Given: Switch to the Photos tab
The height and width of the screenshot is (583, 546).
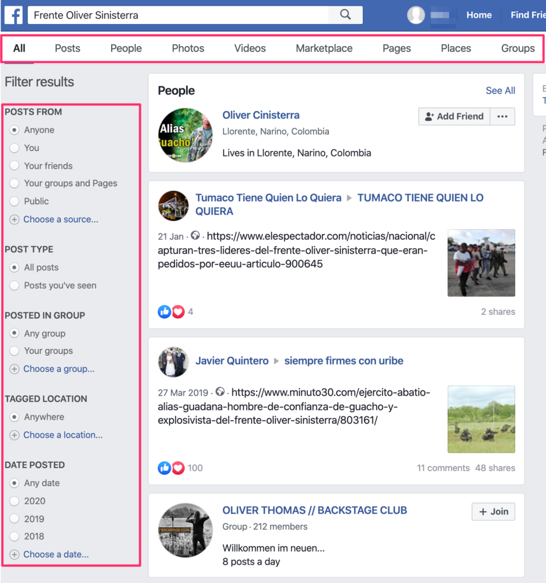Looking at the screenshot, I should [188, 48].
